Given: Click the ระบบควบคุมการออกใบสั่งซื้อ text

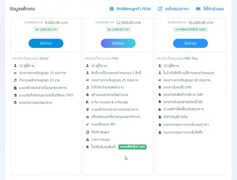Looking at the screenshot, I should pos(183,132).
